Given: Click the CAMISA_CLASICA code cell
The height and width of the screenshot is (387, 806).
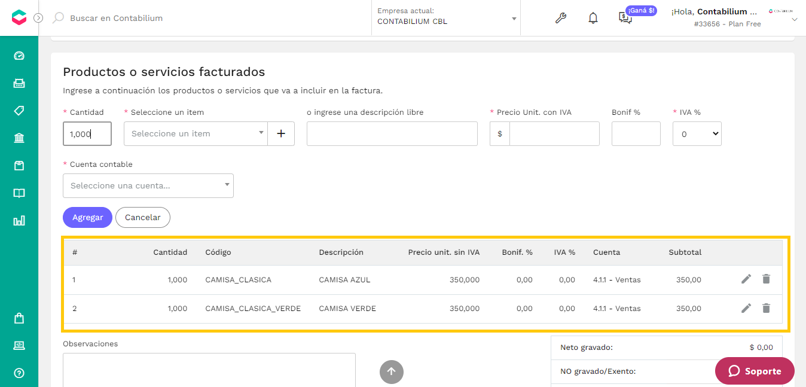Looking at the screenshot, I should point(238,279).
